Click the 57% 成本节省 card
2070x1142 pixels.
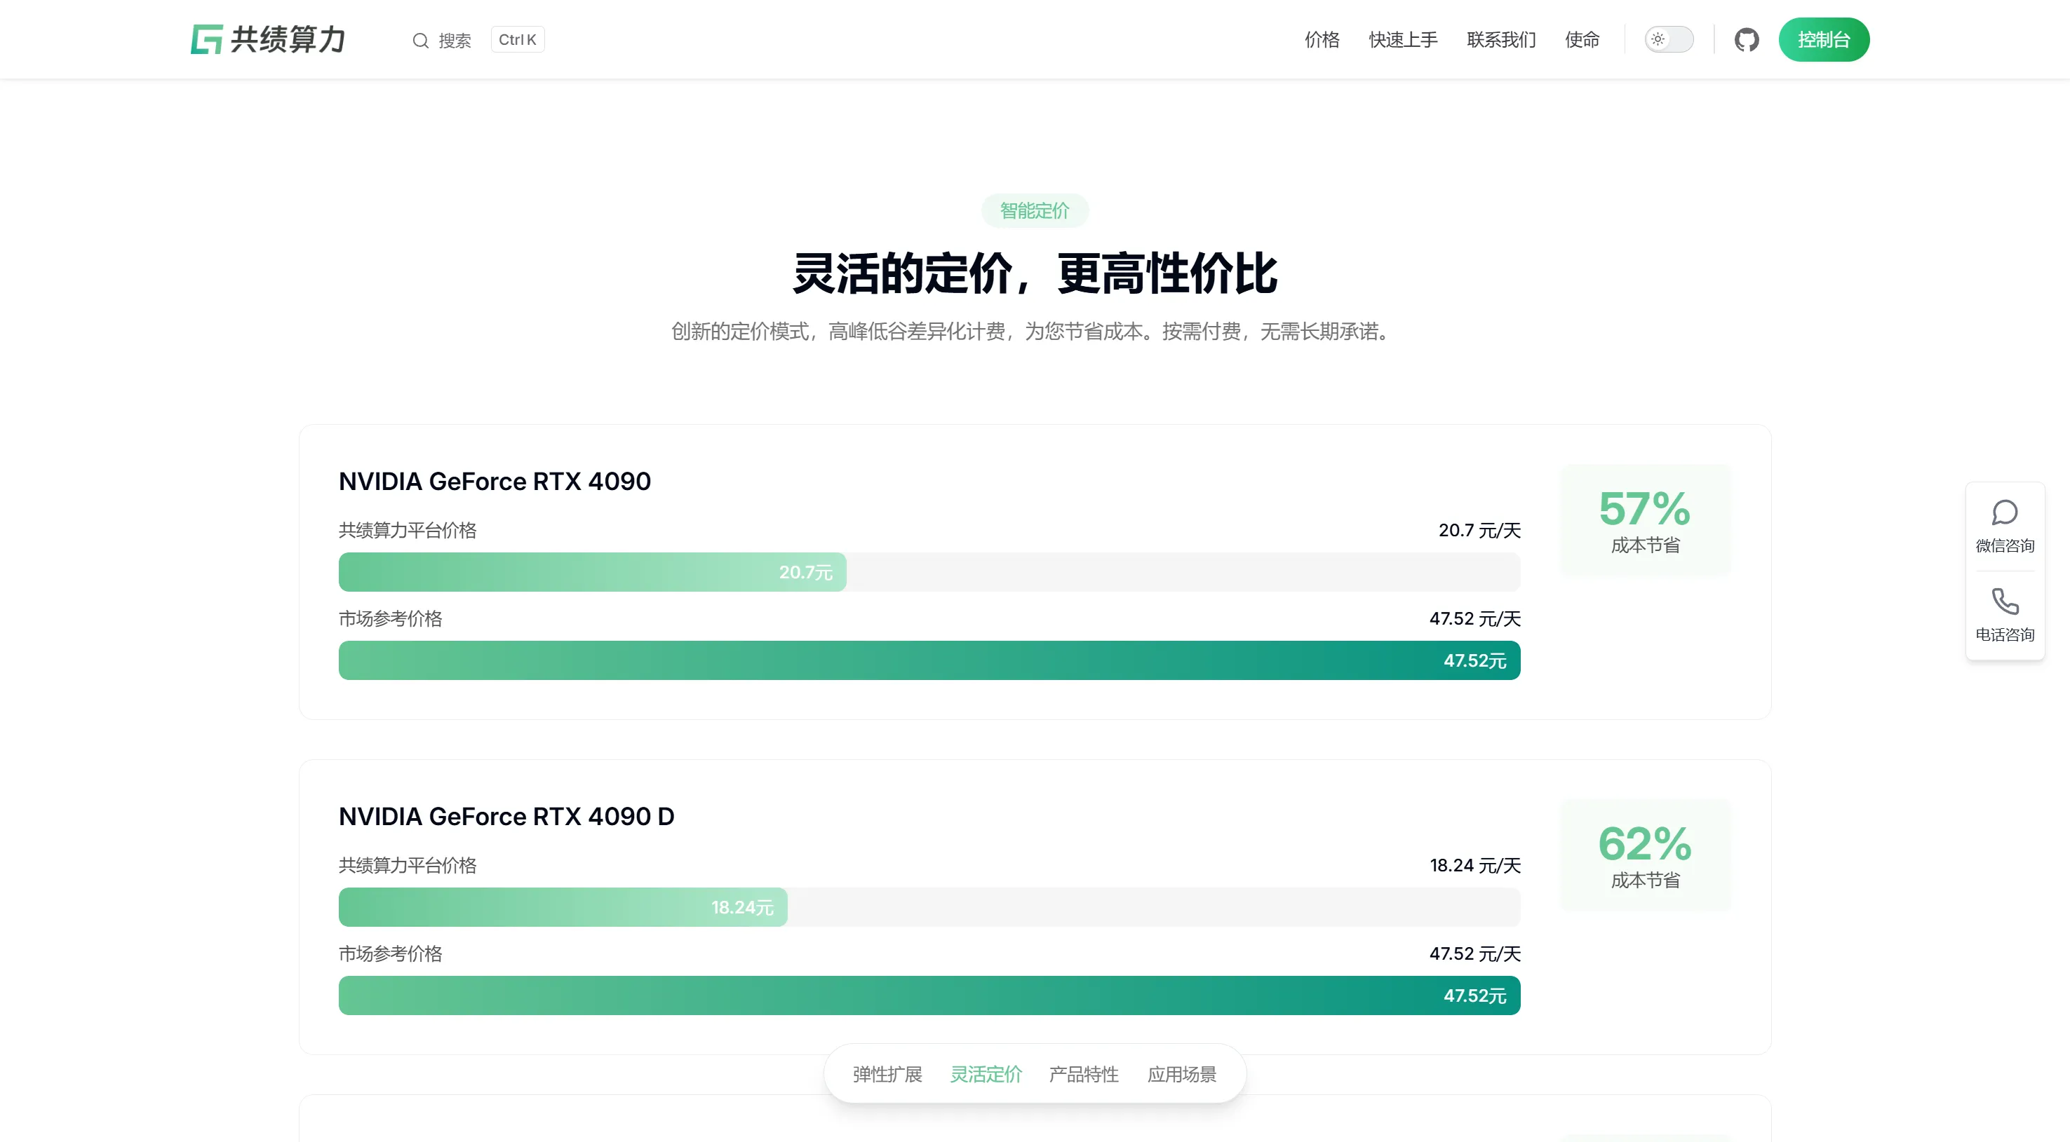(x=1645, y=519)
